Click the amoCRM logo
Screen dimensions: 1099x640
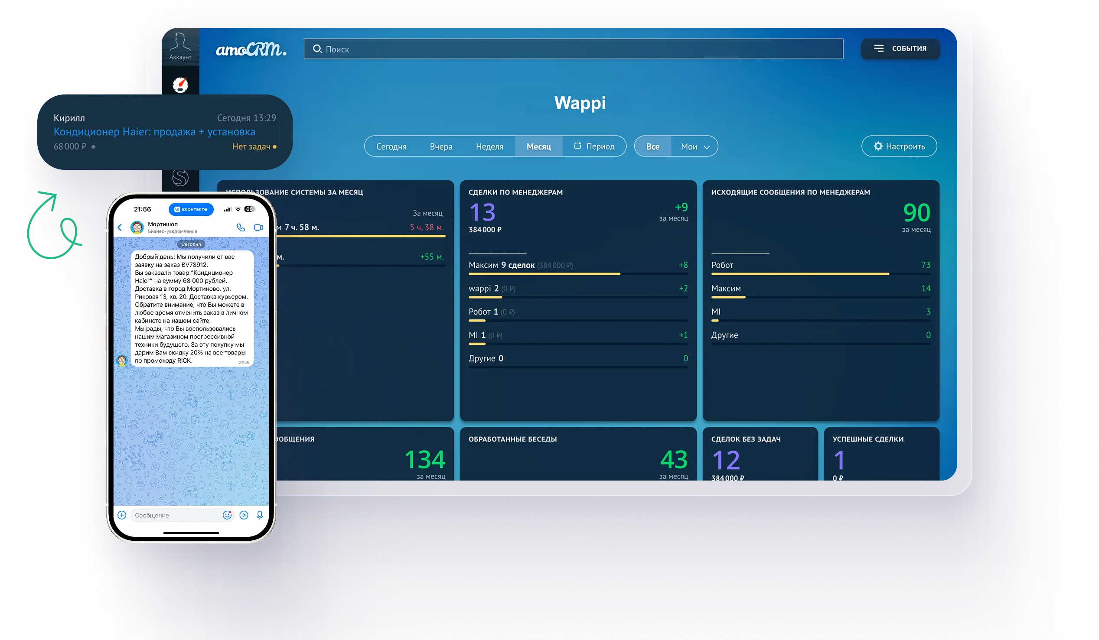(251, 49)
